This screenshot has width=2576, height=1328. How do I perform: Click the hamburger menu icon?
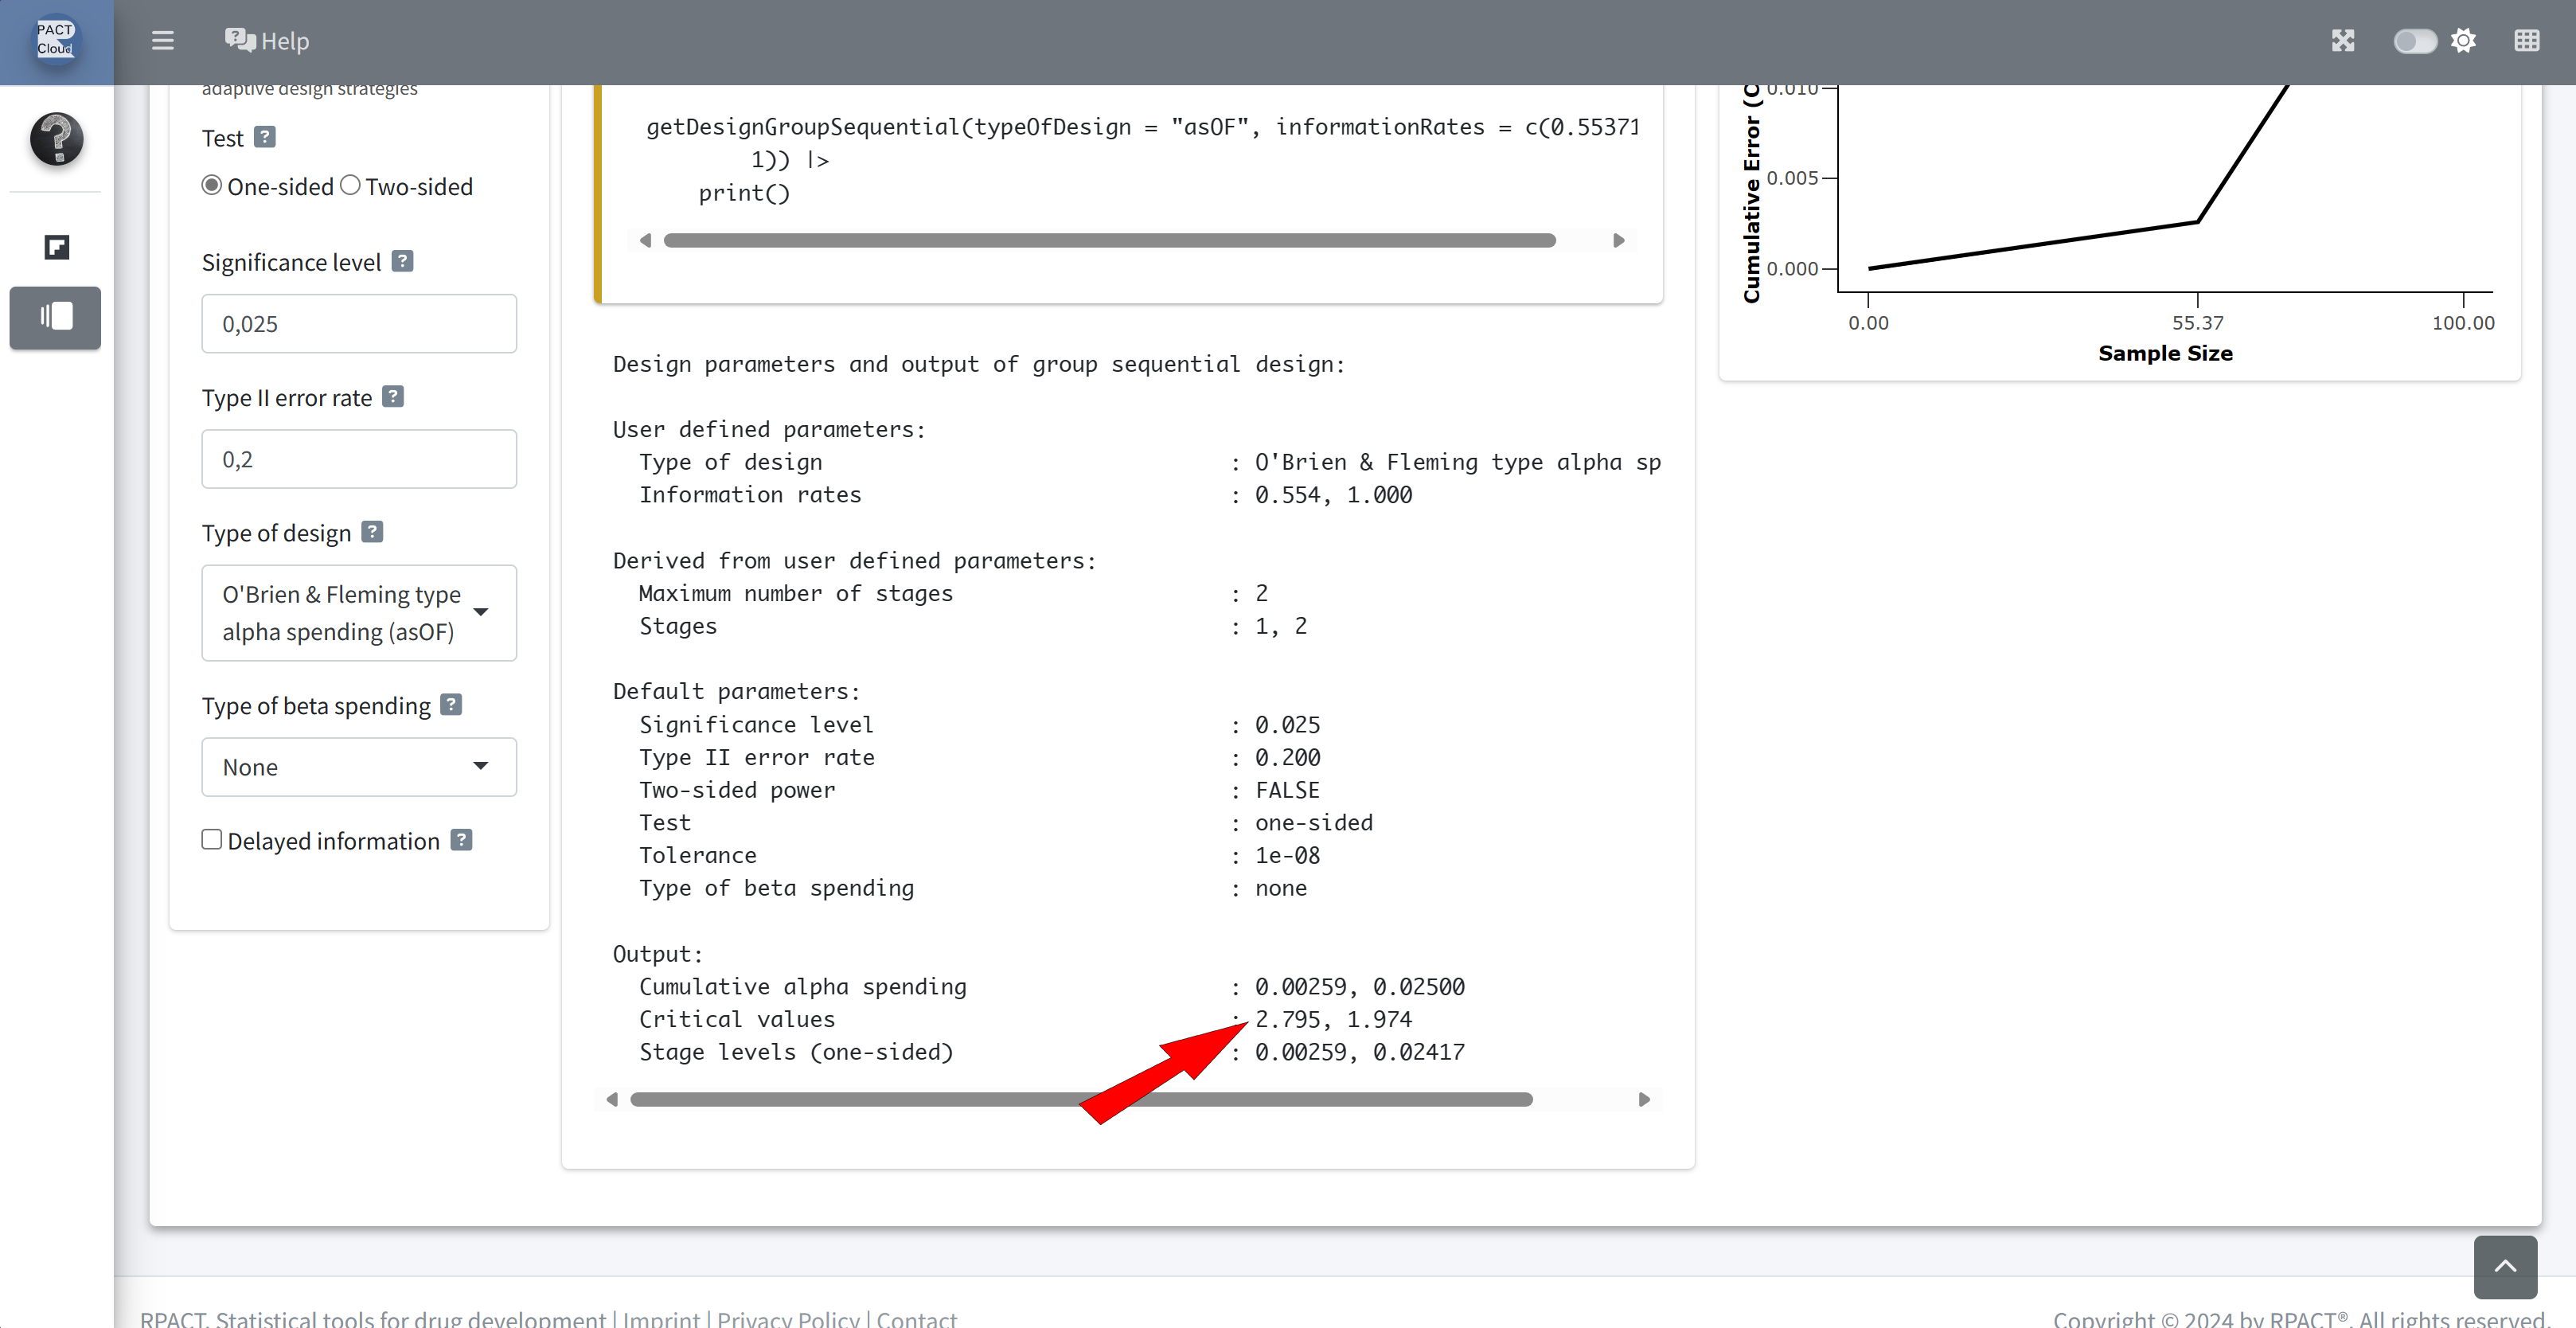(162, 41)
